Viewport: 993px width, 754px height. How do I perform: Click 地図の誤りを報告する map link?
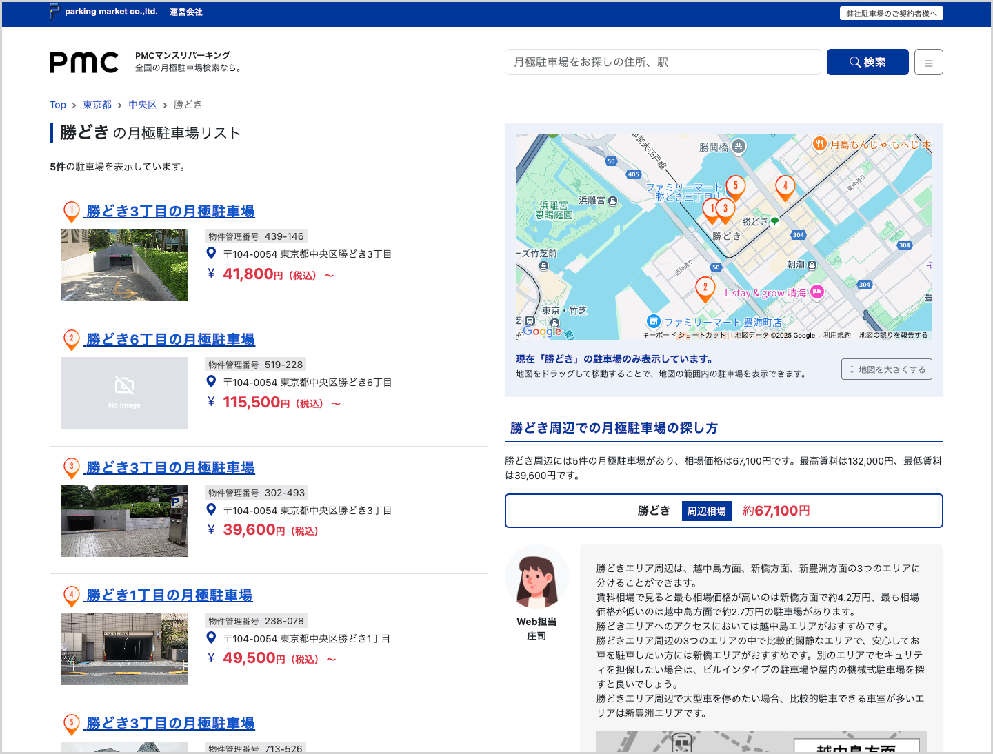click(x=893, y=336)
